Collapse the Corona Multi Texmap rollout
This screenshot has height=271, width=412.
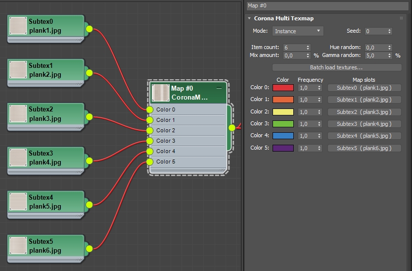point(250,18)
